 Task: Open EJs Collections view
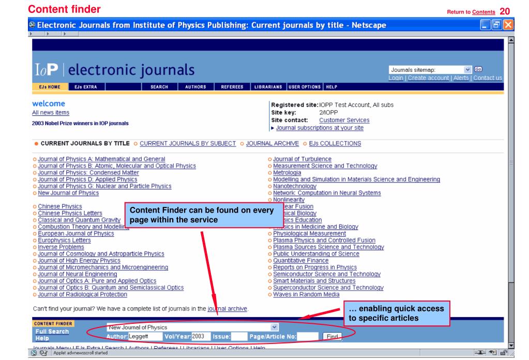tap(335, 143)
